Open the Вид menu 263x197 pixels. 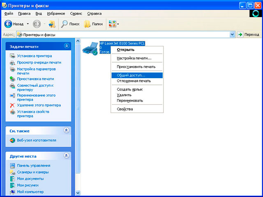coord(39,14)
